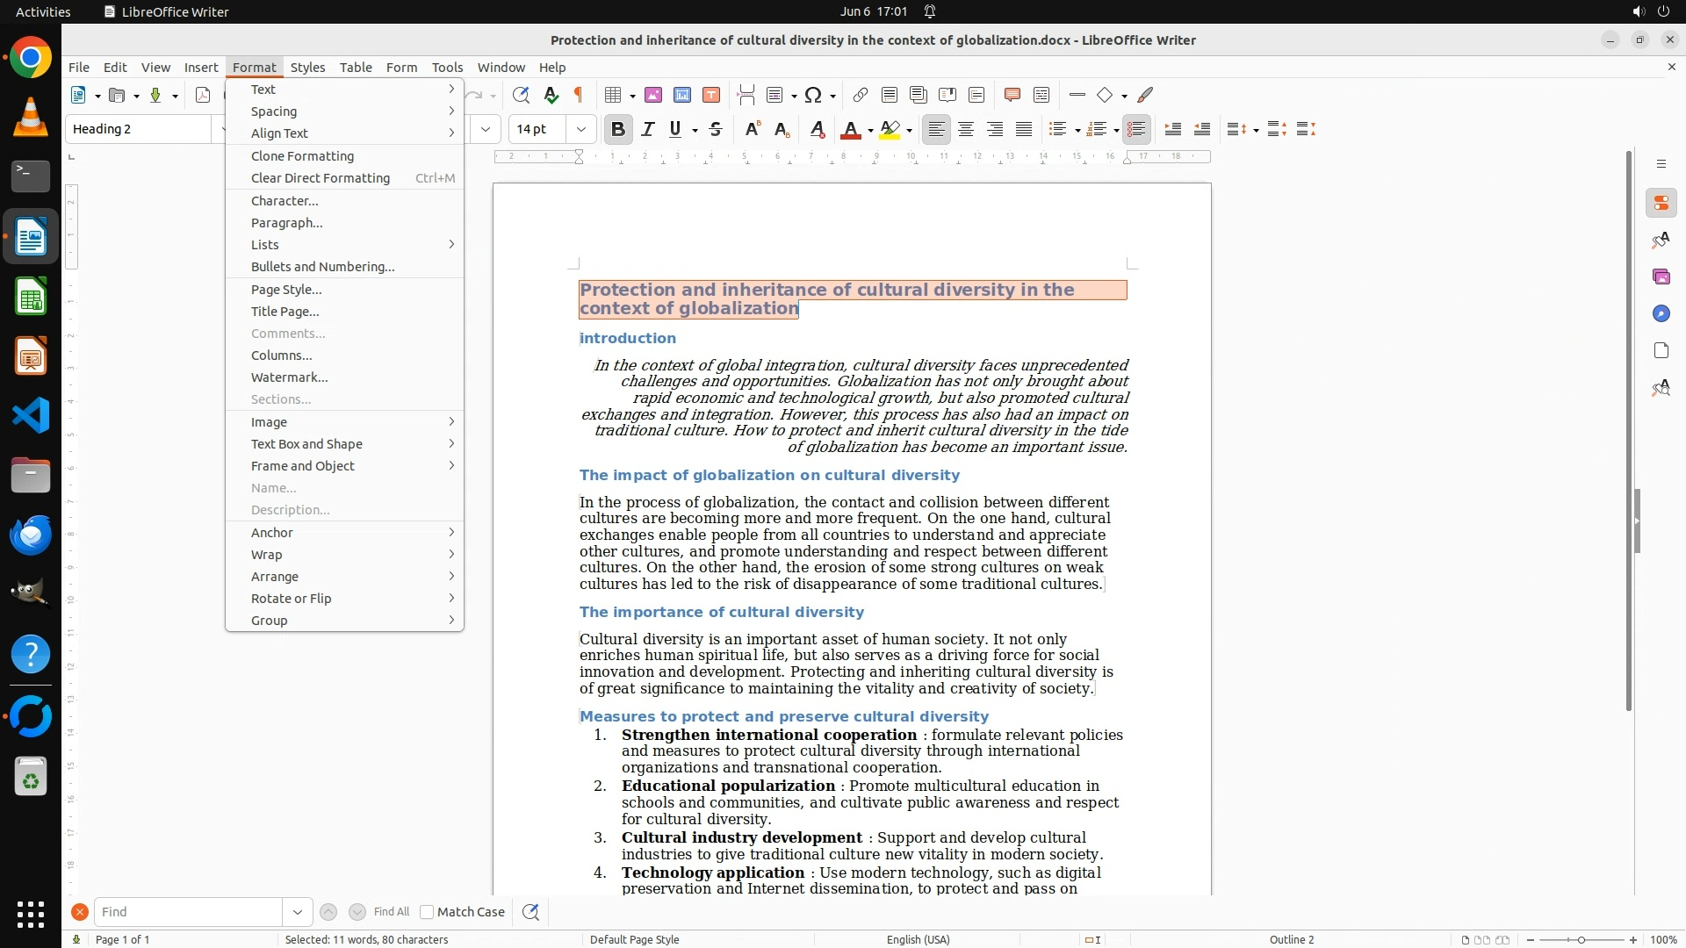The width and height of the screenshot is (1686, 948).
Task: Open the Navigator sidebar compass icon
Action: point(1661,313)
